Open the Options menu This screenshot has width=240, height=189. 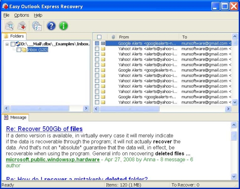point(21,15)
